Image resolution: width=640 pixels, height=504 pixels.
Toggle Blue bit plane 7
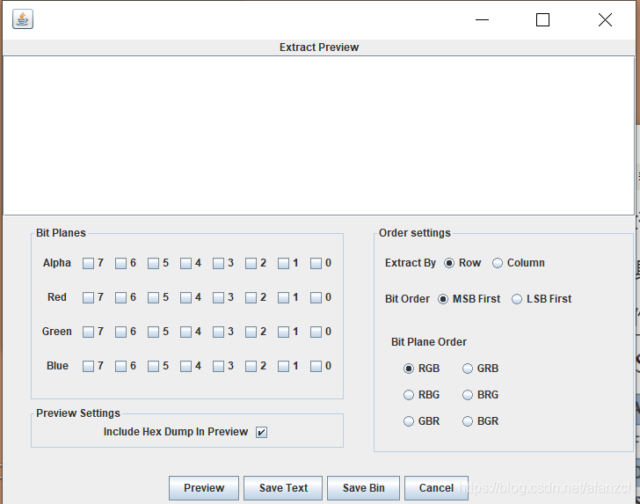pos(88,367)
